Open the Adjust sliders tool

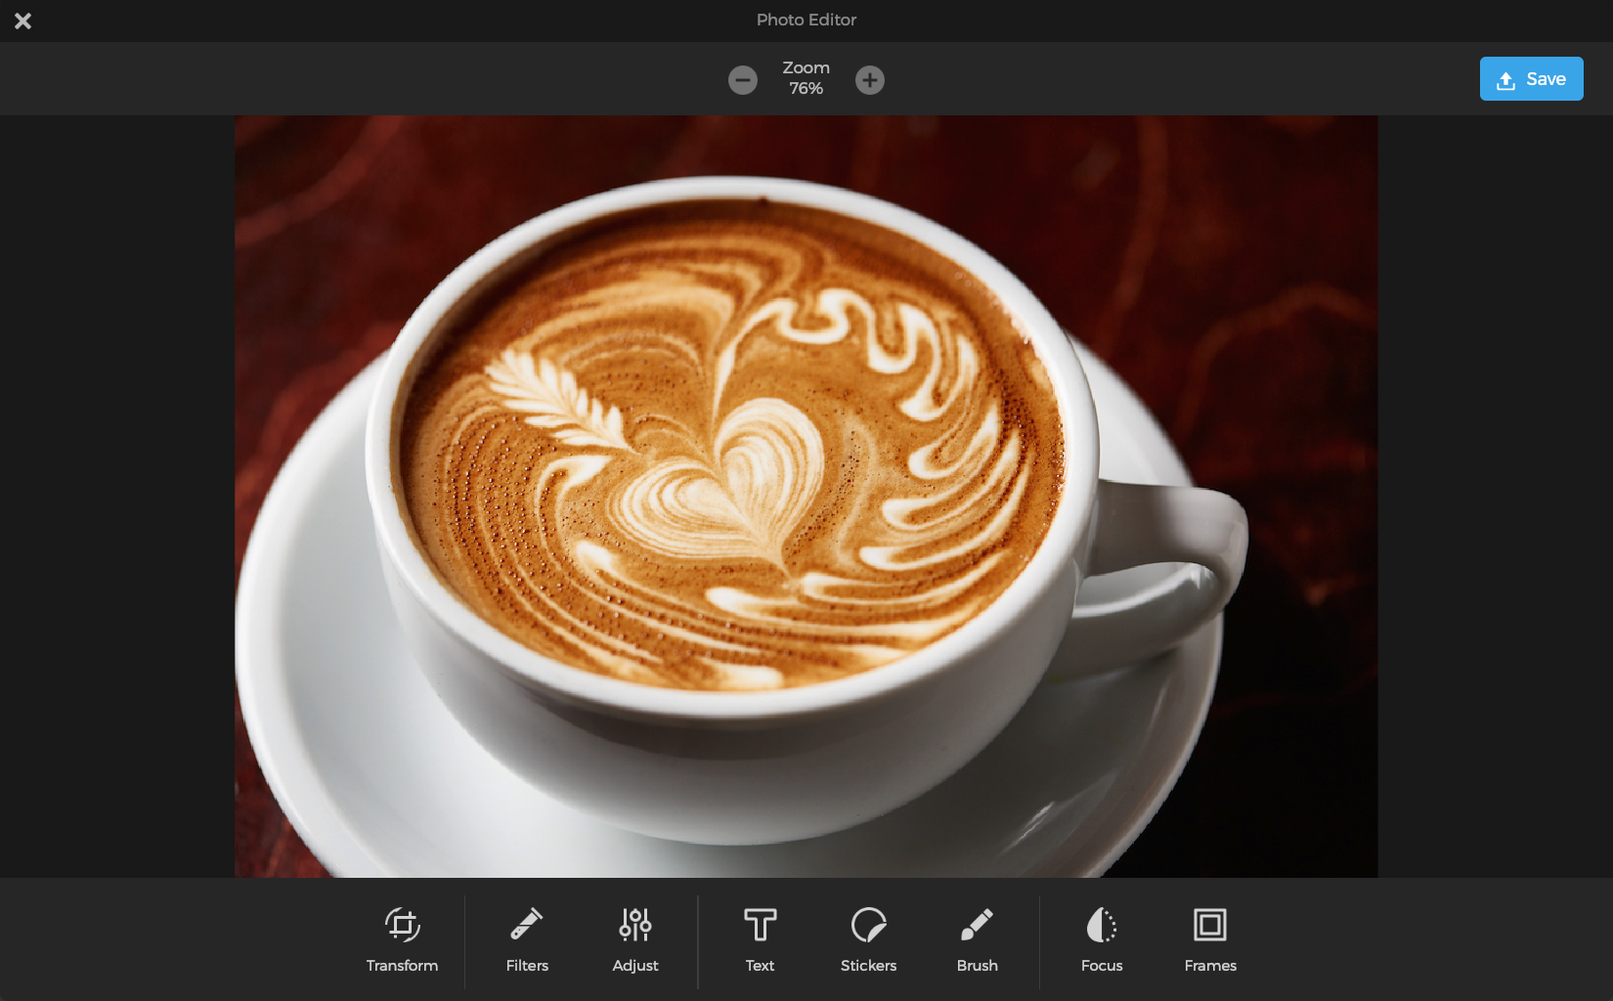point(635,940)
